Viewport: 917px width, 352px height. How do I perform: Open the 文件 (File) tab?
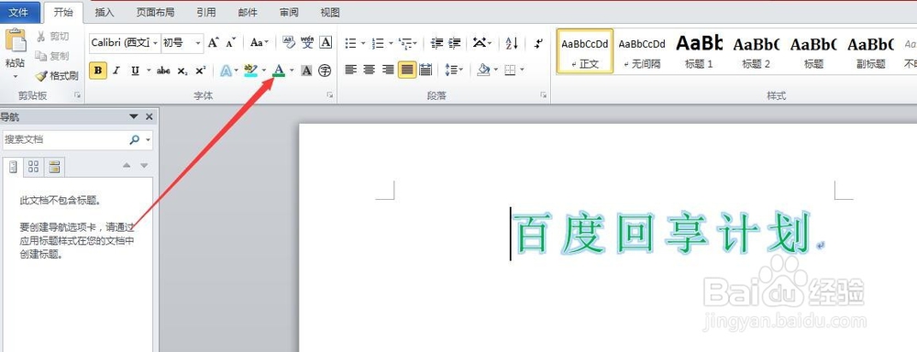tap(18, 12)
